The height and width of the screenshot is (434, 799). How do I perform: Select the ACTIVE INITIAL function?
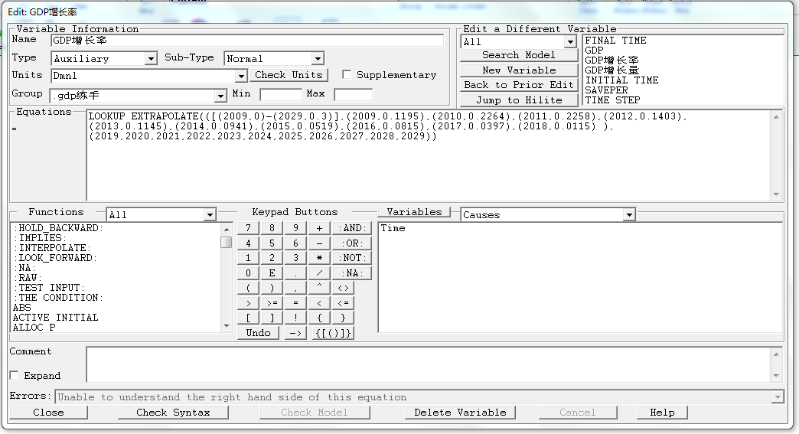(56, 318)
